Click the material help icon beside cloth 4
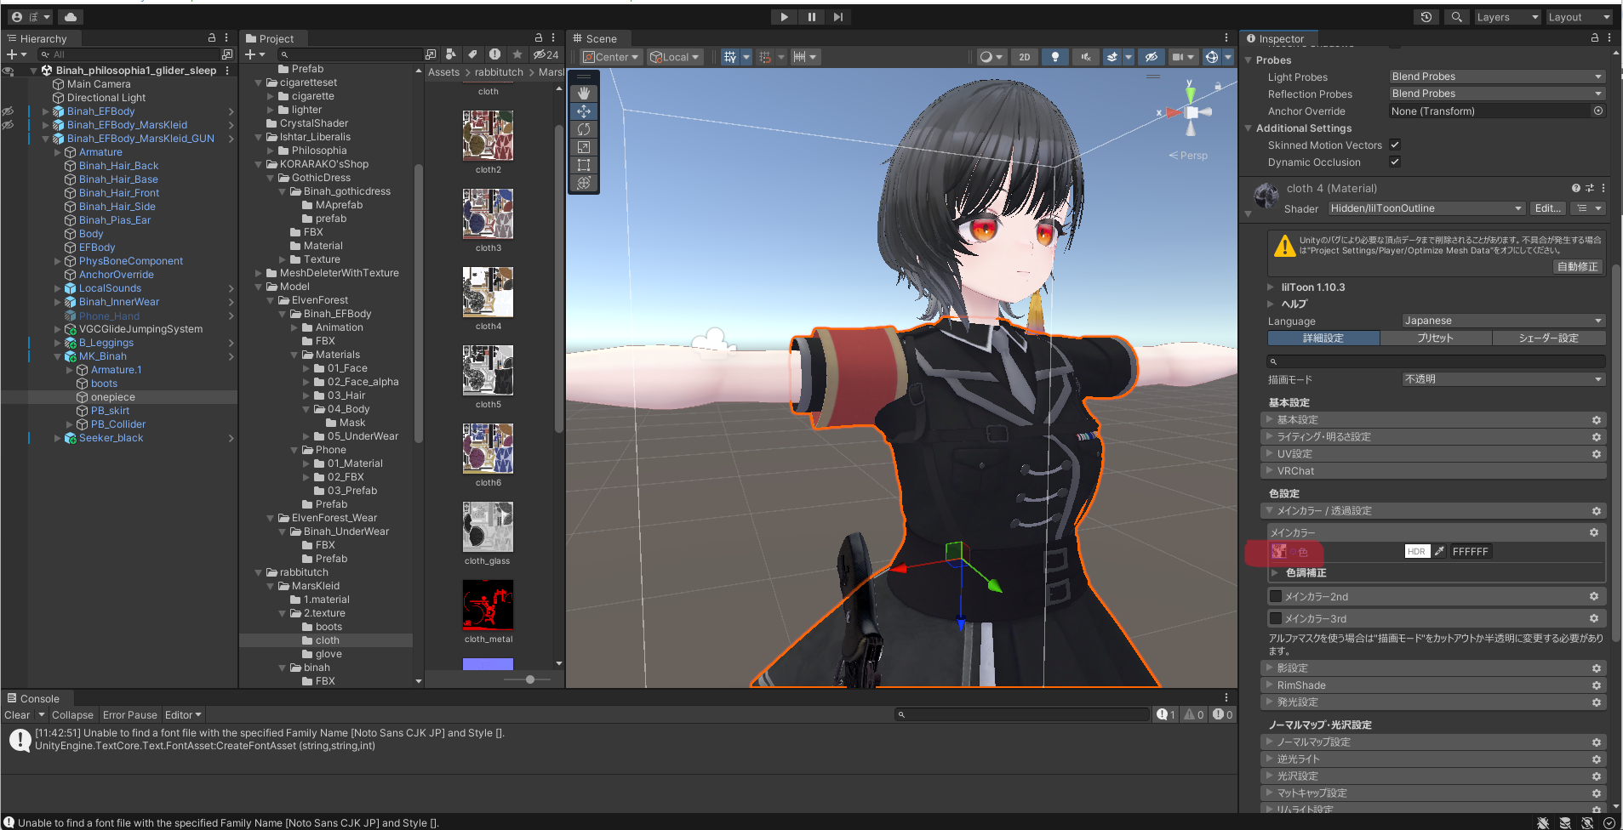Image resolution: width=1623 pixels, height=830 pixels. 1575,188
